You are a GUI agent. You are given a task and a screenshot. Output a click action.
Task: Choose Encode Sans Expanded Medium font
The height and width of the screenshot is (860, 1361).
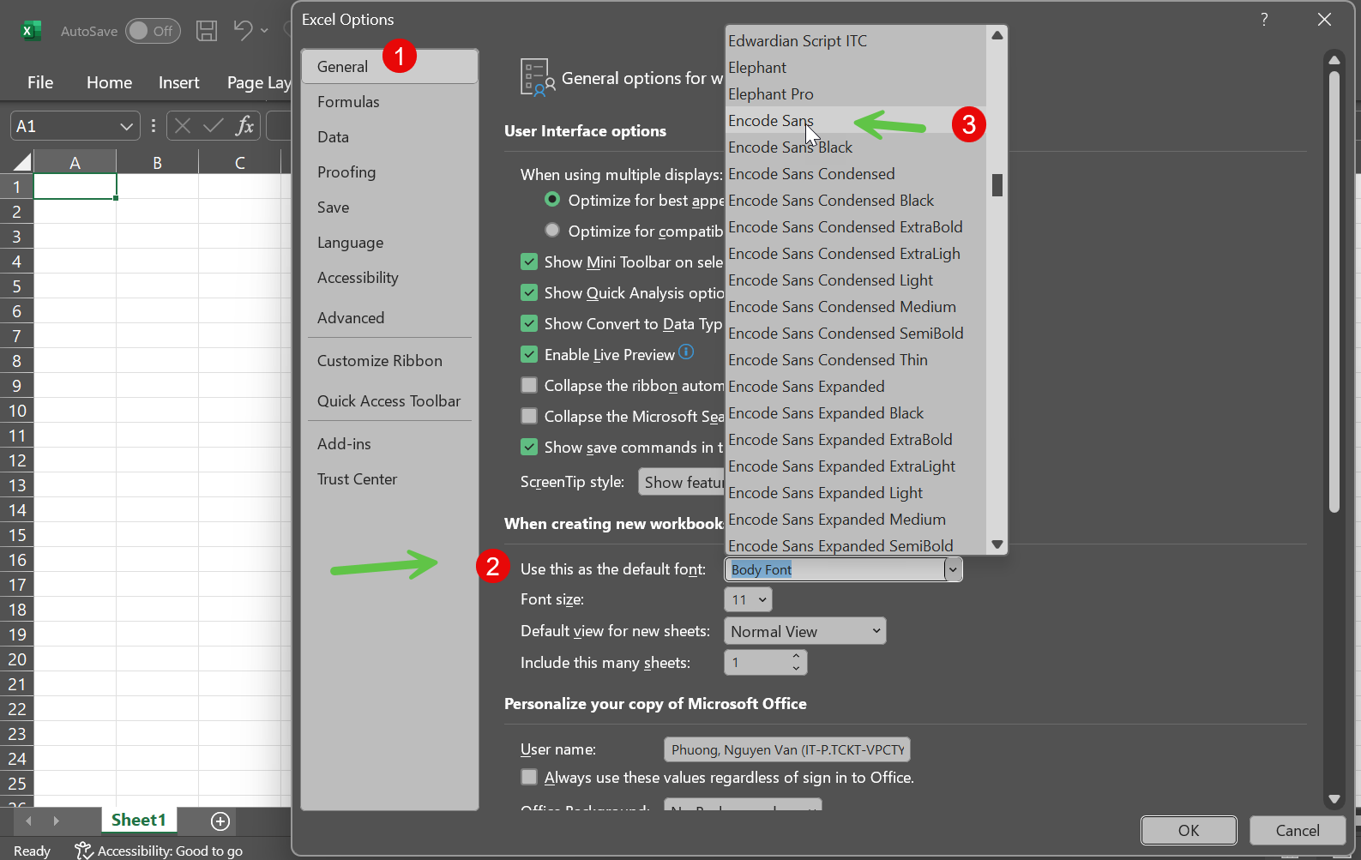pyautogui.click(x=856, y=520)
